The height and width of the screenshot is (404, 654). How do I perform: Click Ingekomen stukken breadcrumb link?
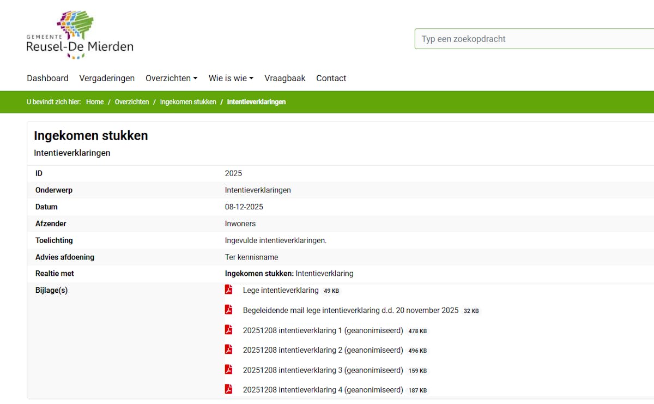(188, 102)
